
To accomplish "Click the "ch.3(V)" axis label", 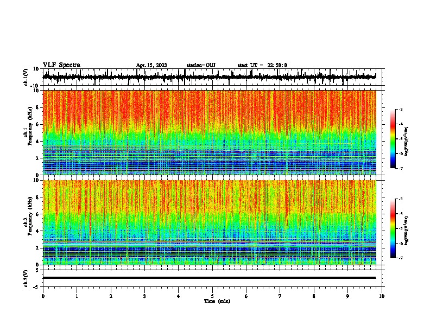I will [26, 278].
